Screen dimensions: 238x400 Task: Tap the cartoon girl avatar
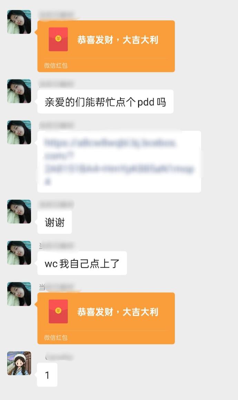[x=19, y=363]
